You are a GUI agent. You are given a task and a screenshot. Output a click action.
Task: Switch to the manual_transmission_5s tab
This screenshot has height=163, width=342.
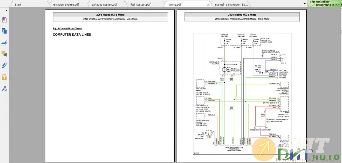pos(231,4)
